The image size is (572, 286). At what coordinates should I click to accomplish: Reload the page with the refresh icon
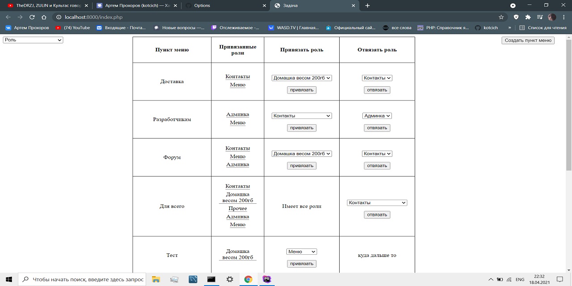[32, 17]
